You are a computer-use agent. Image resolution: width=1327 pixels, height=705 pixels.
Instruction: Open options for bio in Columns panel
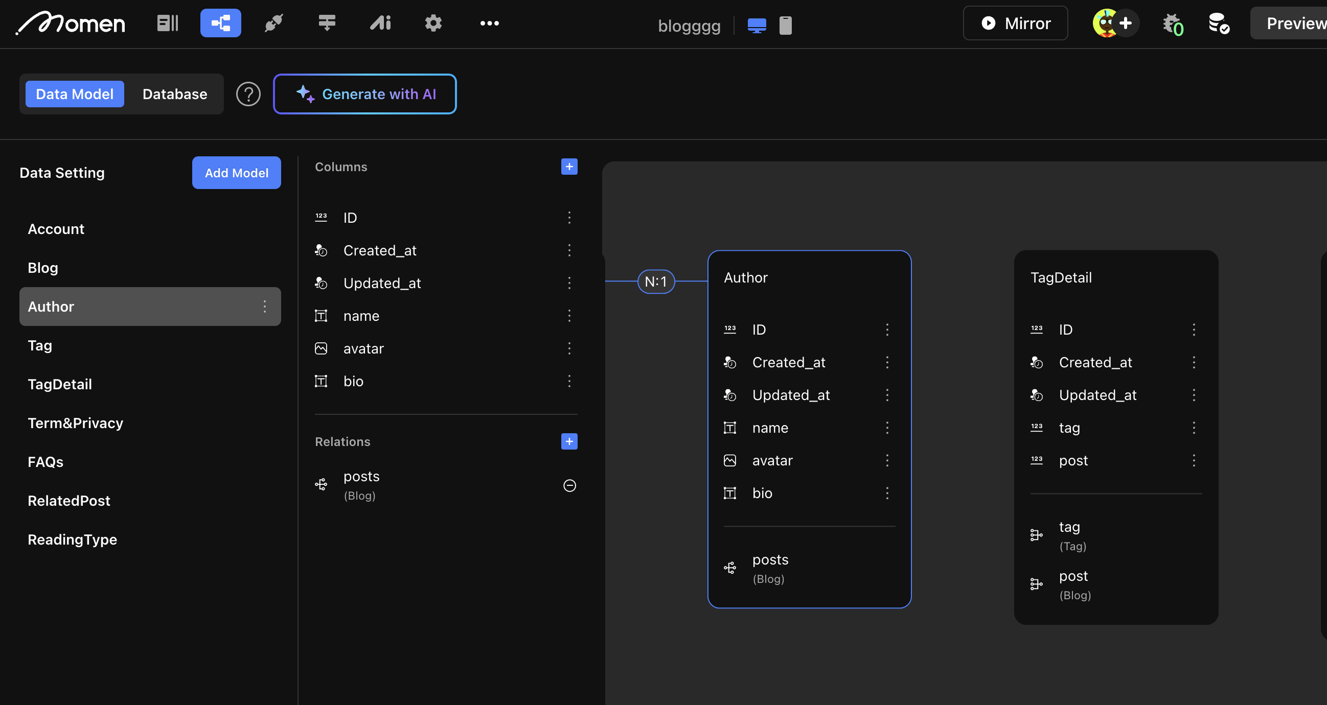pyautogui.click(x=569, y=381)
